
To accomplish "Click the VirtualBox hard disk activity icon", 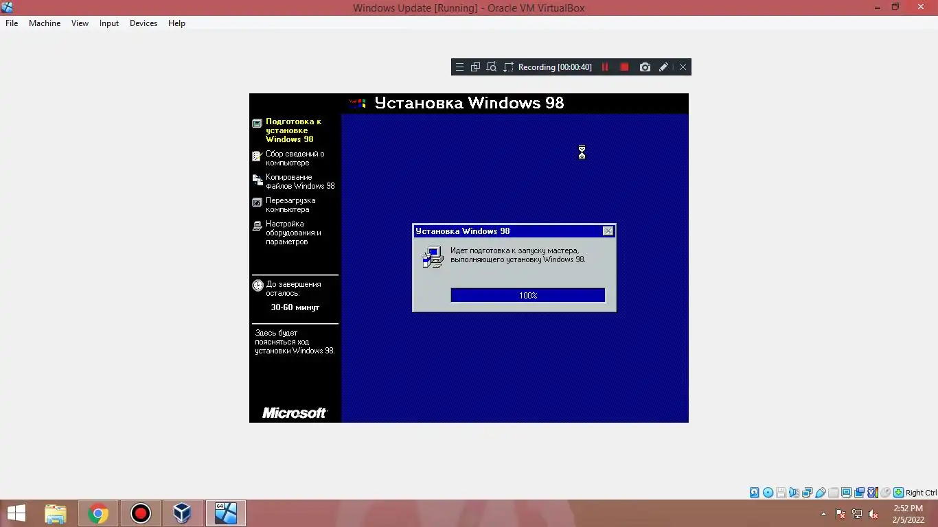I will [754, 493].
